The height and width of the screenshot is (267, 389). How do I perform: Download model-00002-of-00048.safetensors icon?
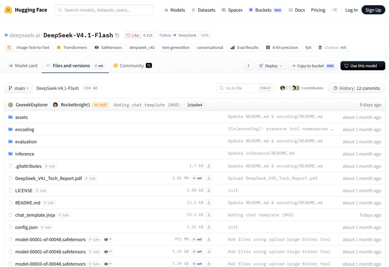pos(209,252)
